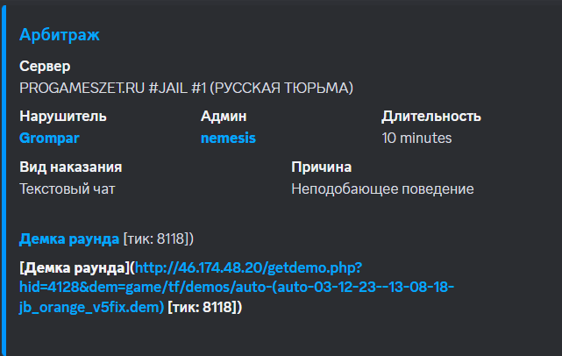Click the bold [Демка раунда]( text
562x356 pixels.
(x=77, y=267)
